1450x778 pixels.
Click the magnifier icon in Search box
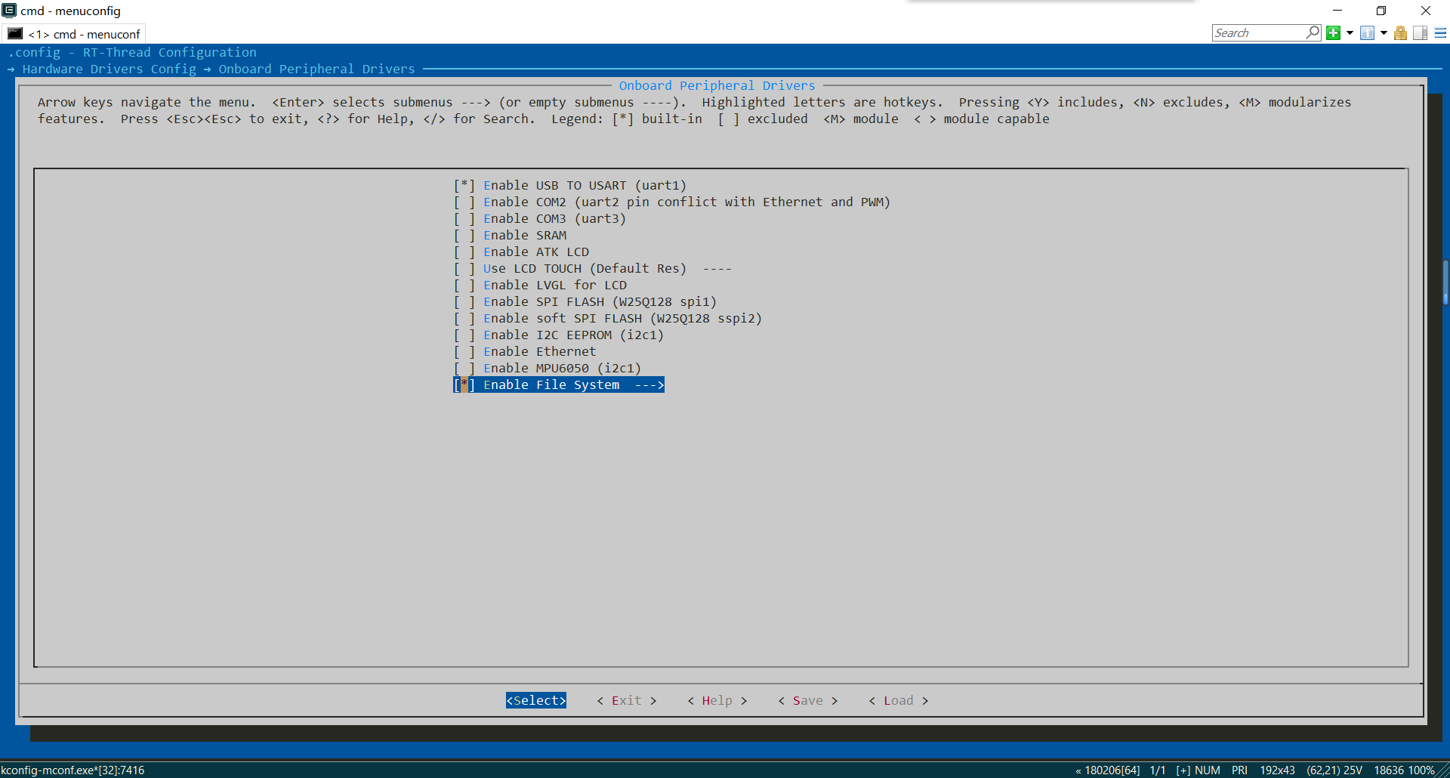click(1313, 32)
